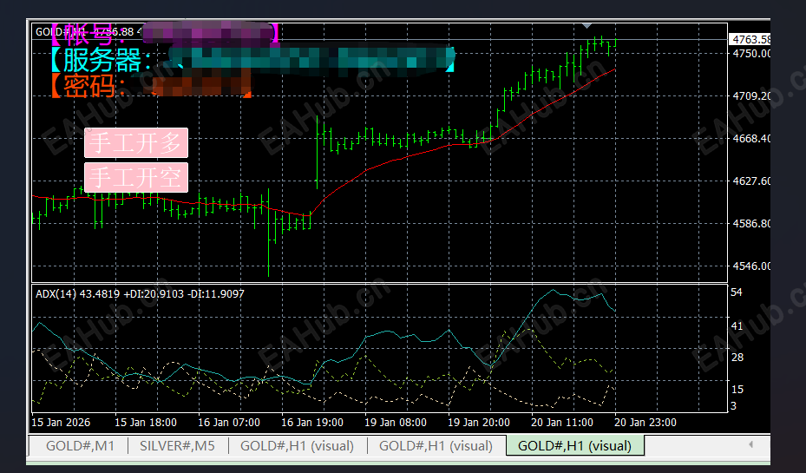The image size is (806, 473).
Task: Click the 16 Jan 07:00 time label
Action: coord(229,423)
